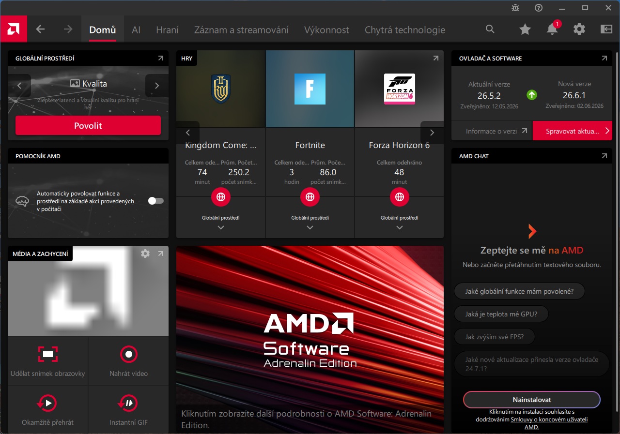Click Okamžitě přehrát icon
620x434 pixels.
click(48, 403)
